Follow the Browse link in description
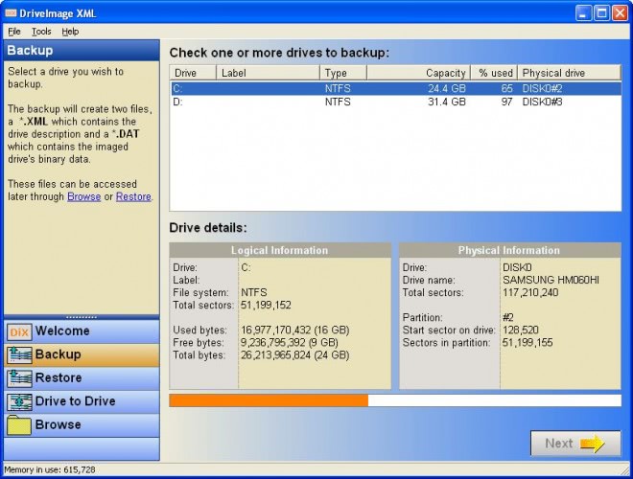633x479 pixels. tap(83, 196)
